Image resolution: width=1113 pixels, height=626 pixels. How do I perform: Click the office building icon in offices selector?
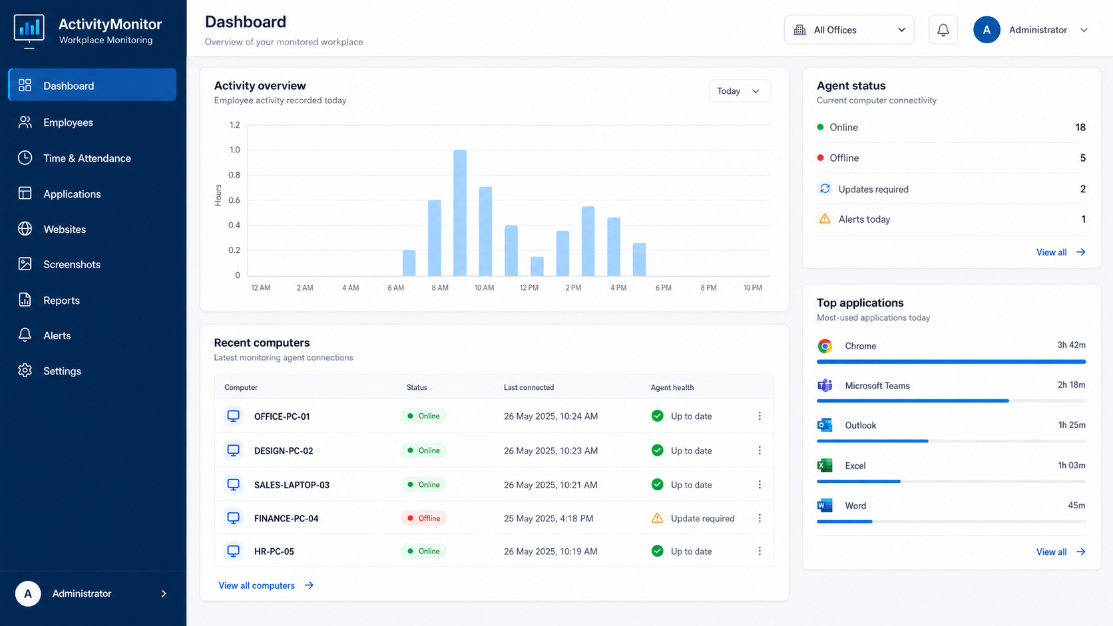point(799,30)
